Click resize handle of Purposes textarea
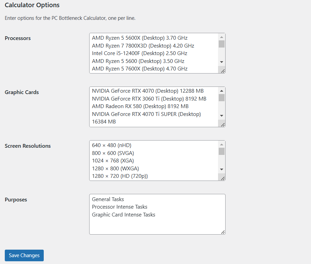Image resolution: width=311 pixels, height=264 pixels. [x=223, y=232]
